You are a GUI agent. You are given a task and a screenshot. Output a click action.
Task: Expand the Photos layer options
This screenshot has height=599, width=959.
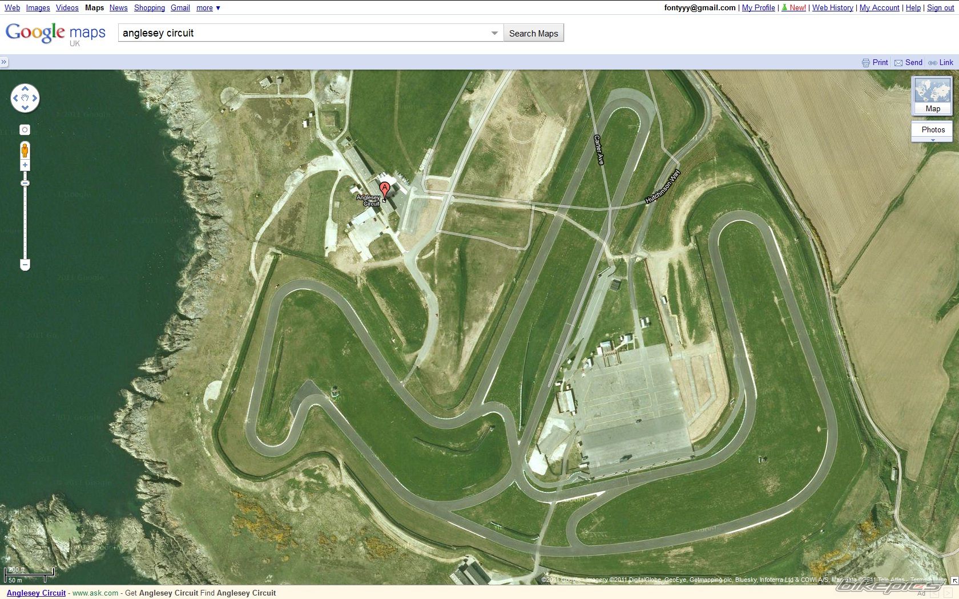933,140
